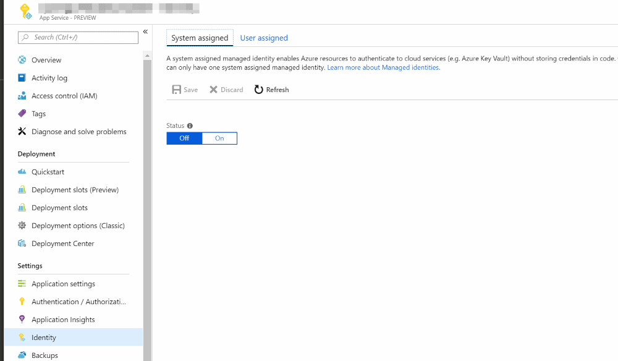Click the Save floppy disk icon
This screenshot has width=618, height=361.
(177, 90)
